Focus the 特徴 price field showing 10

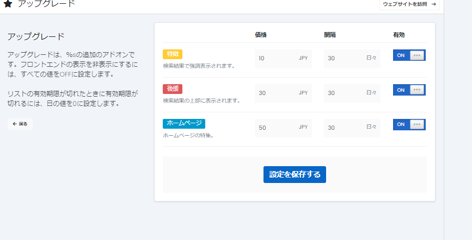(275, 58)
